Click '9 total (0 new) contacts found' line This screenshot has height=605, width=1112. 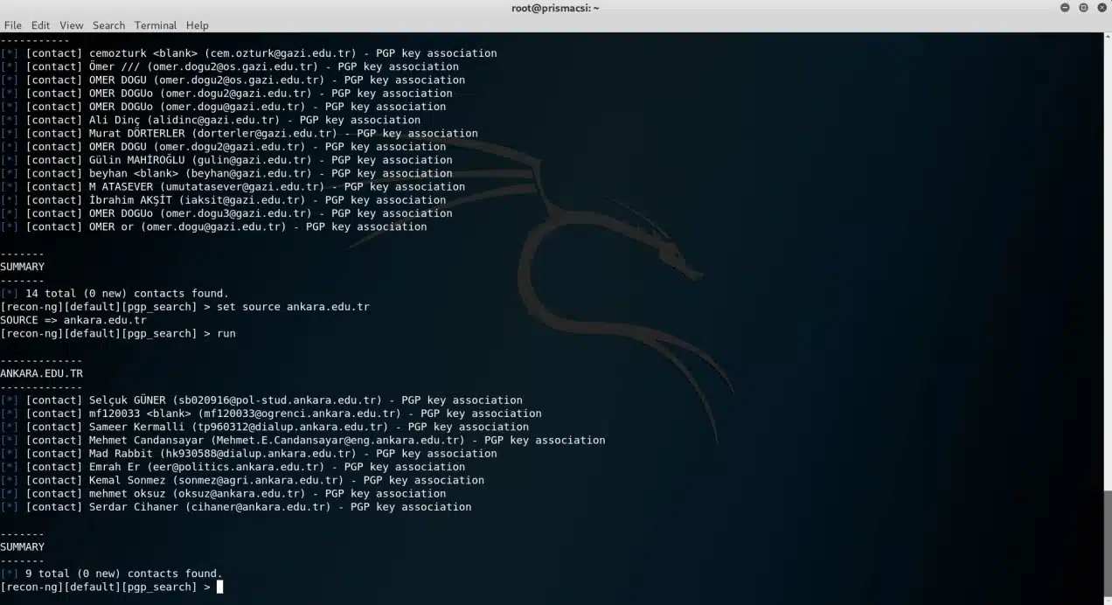(111, 574)
